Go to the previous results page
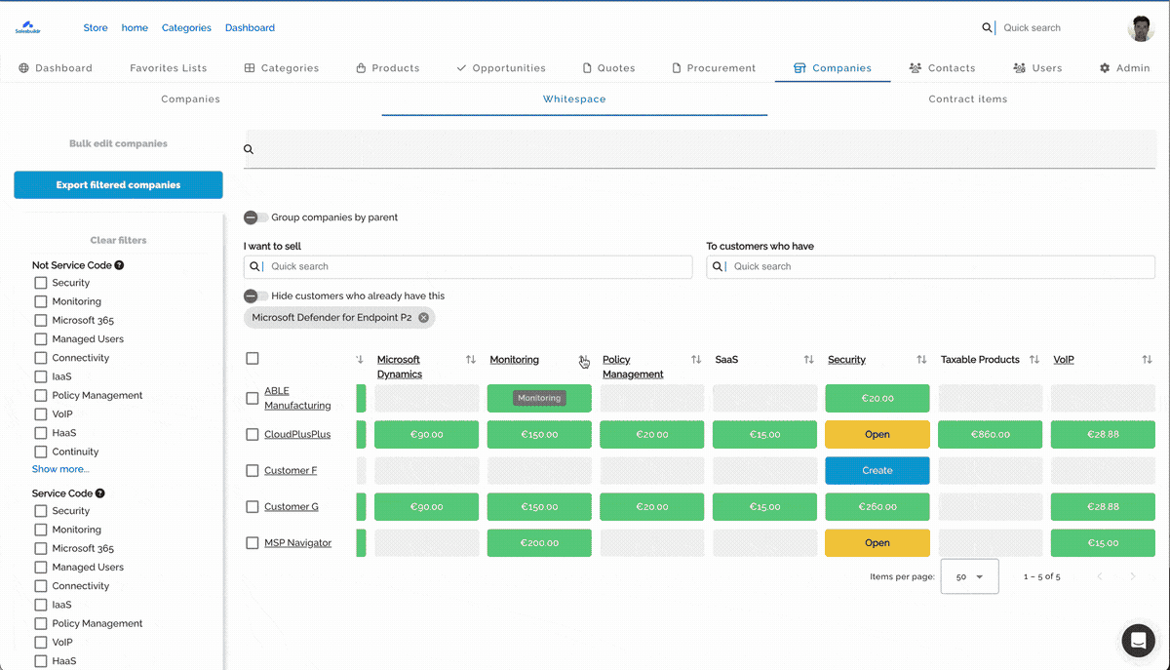This screenshot has width=1170, height=670. 1100,576
